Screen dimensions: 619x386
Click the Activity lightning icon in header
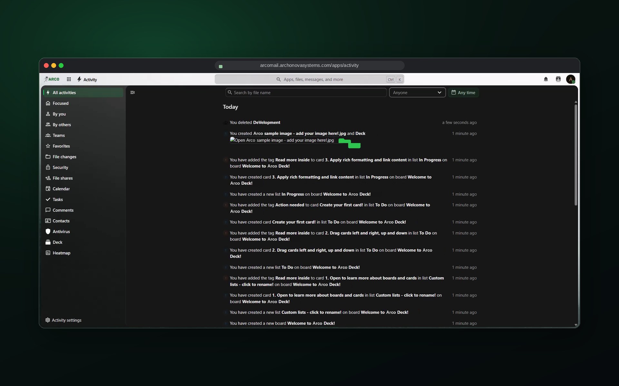click(x=79, y=79)
